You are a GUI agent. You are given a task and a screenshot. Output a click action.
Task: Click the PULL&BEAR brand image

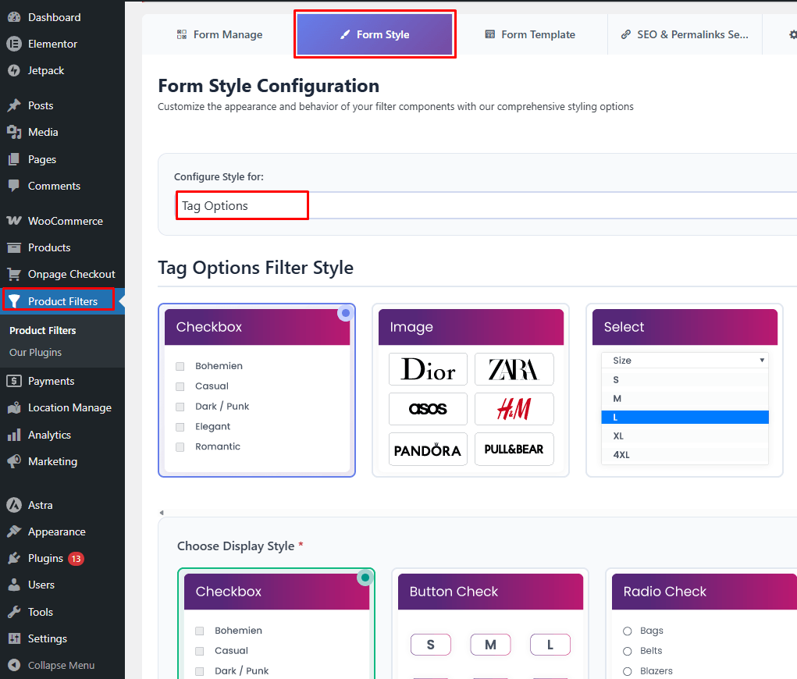(x=514, y=449)
